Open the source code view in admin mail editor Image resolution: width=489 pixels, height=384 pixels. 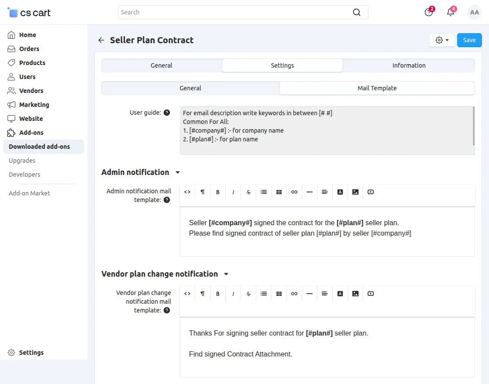(187, 192)
